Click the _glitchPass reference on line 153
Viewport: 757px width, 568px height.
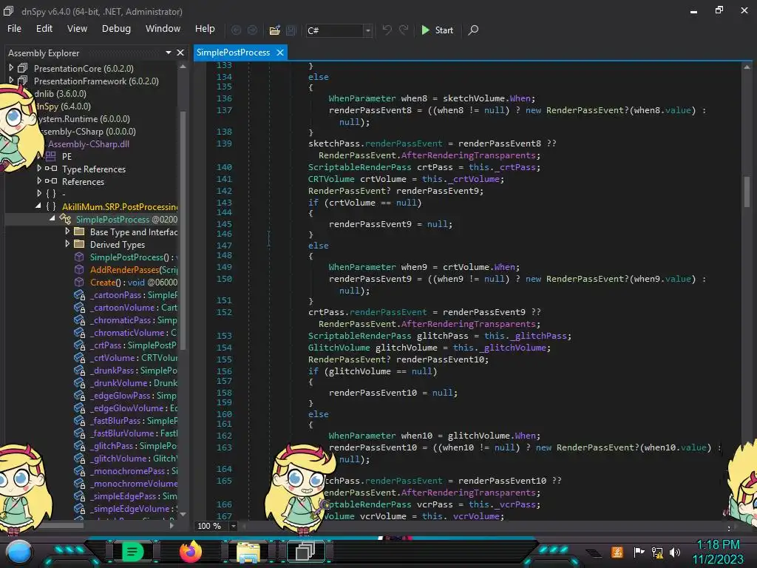(538, 336)
